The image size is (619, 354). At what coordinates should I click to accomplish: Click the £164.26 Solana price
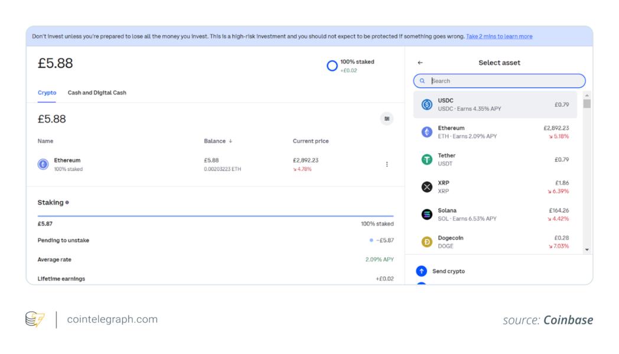(x=559, y=211)
